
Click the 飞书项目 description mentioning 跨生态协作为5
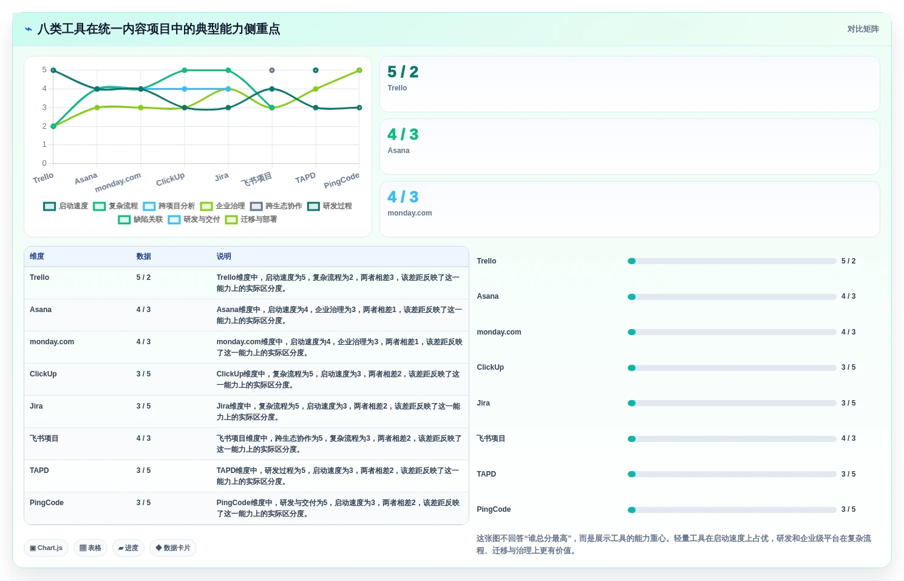click(339, 444)
